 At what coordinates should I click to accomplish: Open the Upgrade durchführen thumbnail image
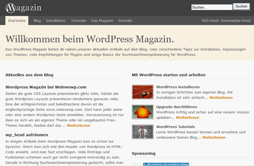coord(142,112)
